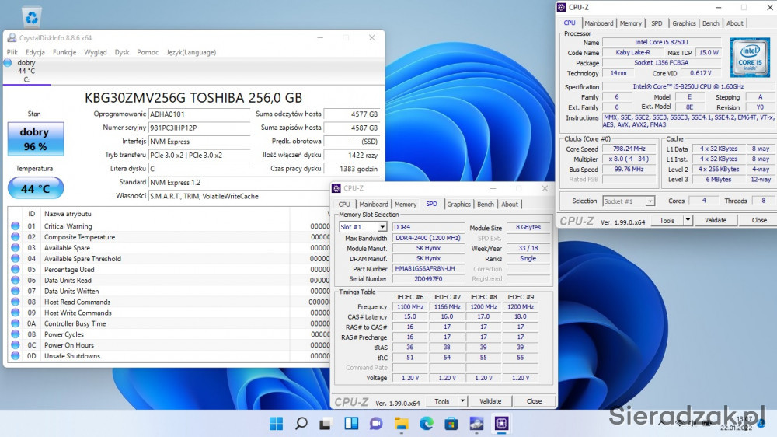The height and width of the screenshot is (437, 777).
Task: Open the Recycle Bin on the desktop
Action: coord(33,16)
